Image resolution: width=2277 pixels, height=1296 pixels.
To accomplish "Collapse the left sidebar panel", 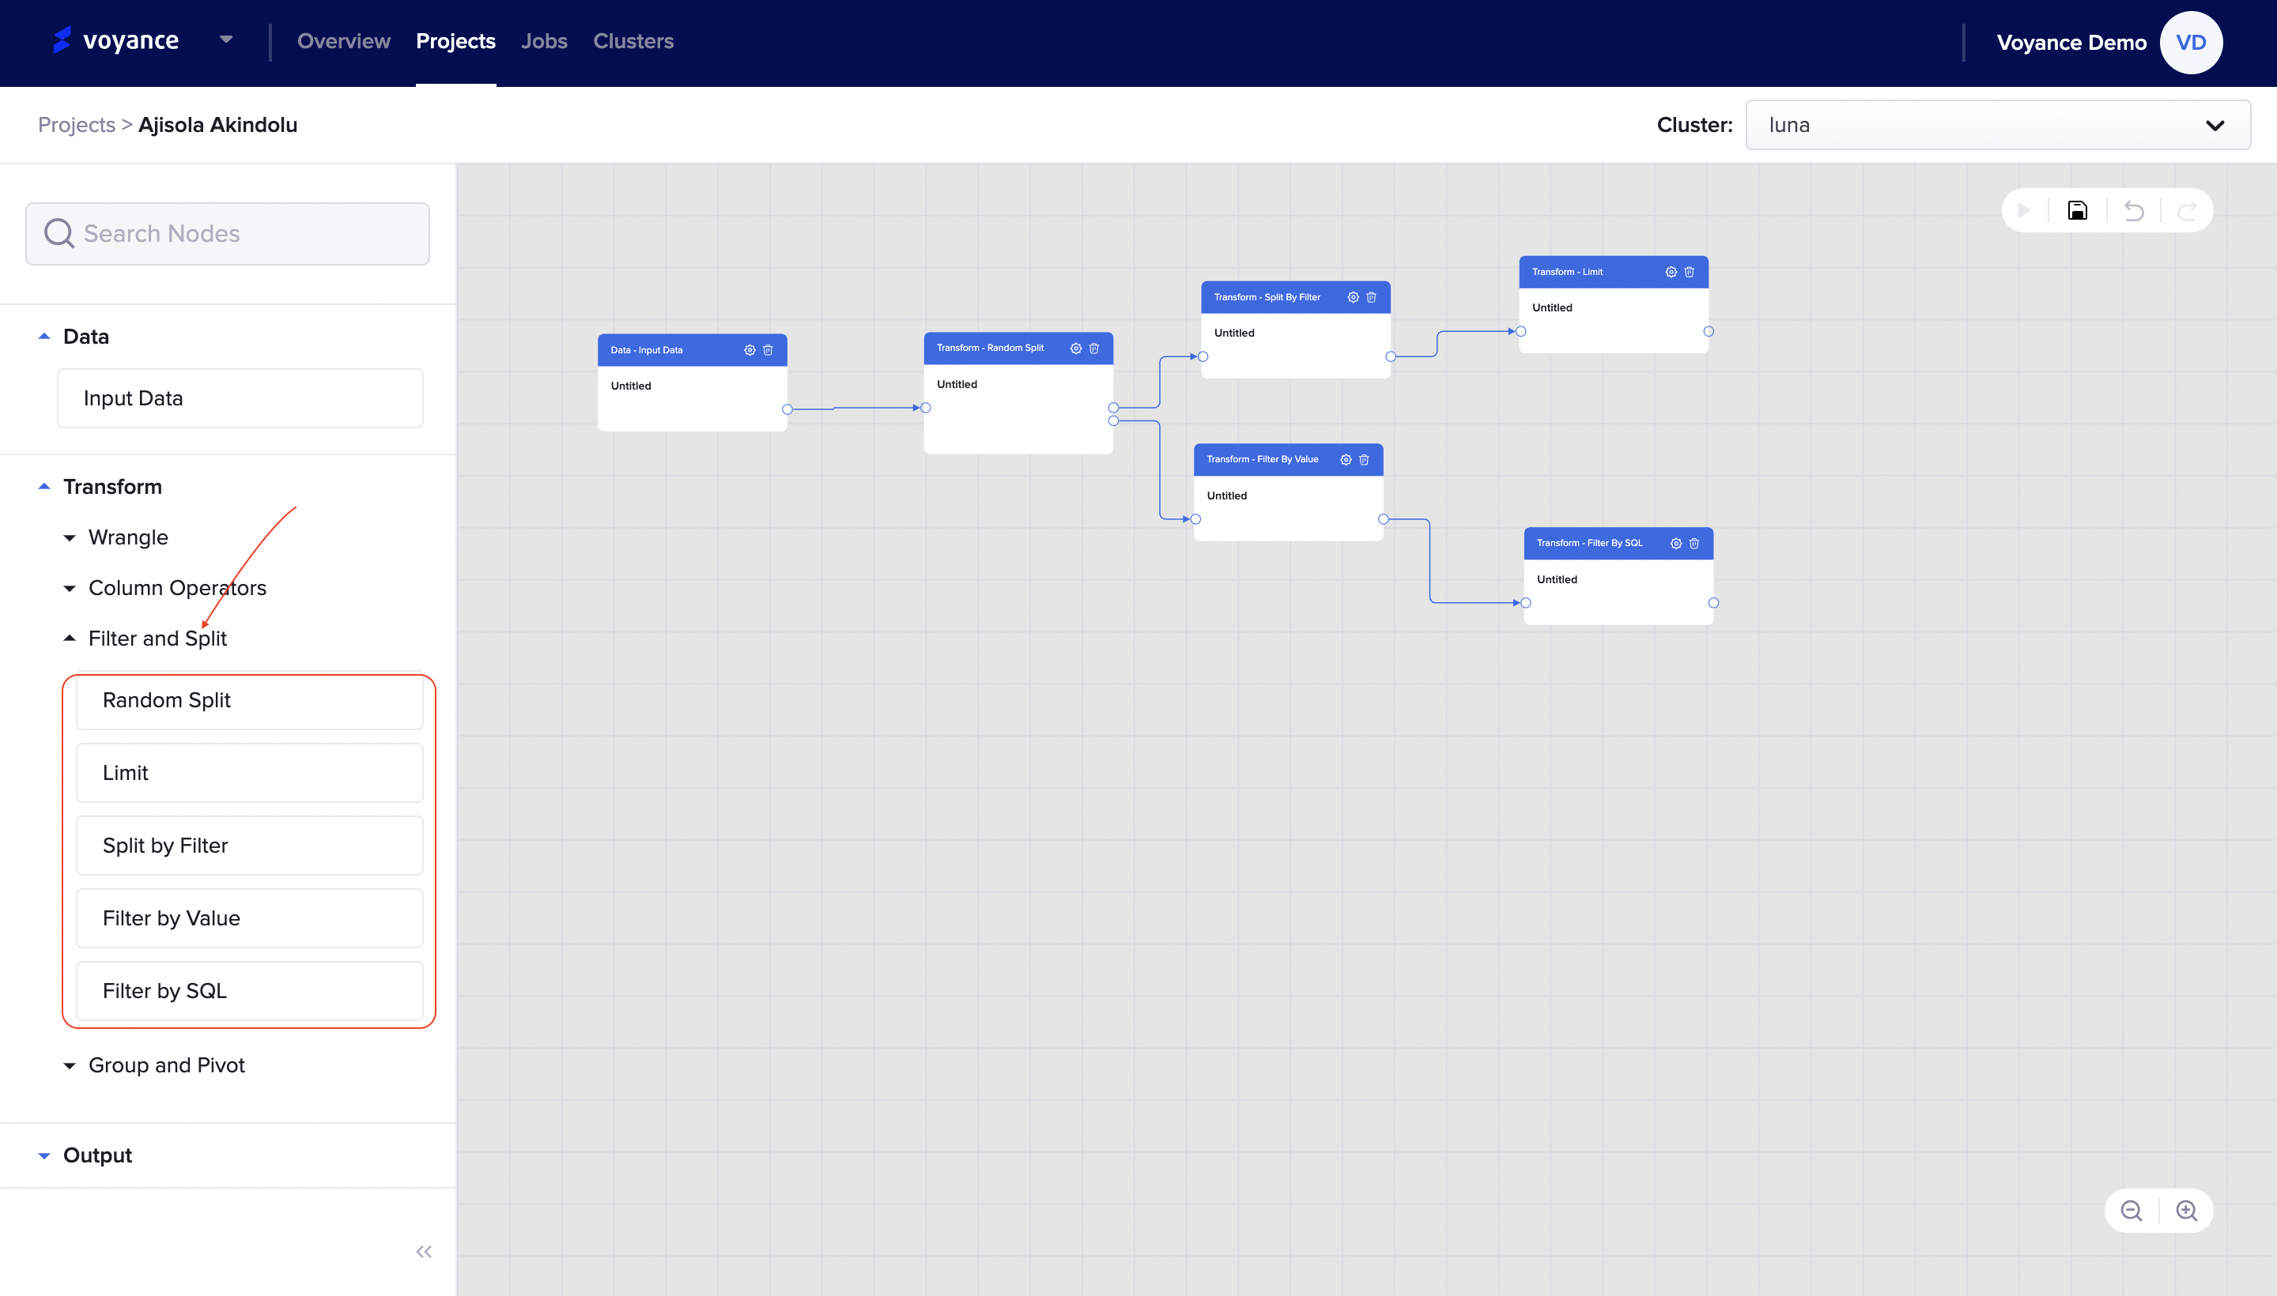I will [x=424, y=1252].
